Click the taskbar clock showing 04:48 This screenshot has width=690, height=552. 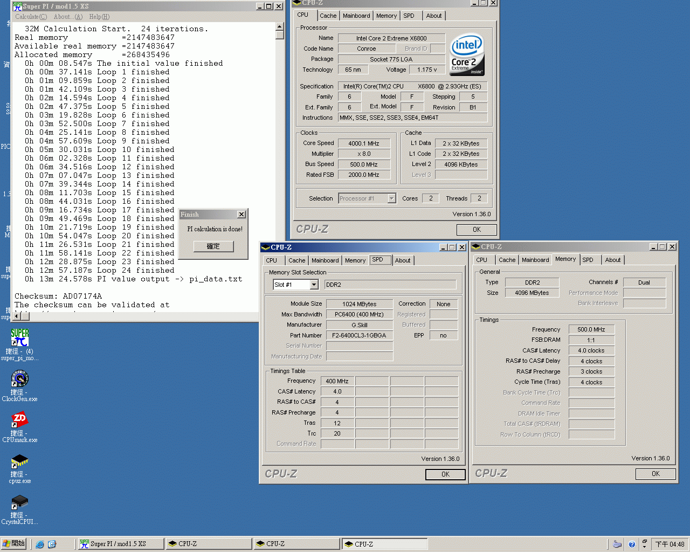coord(670,544)
